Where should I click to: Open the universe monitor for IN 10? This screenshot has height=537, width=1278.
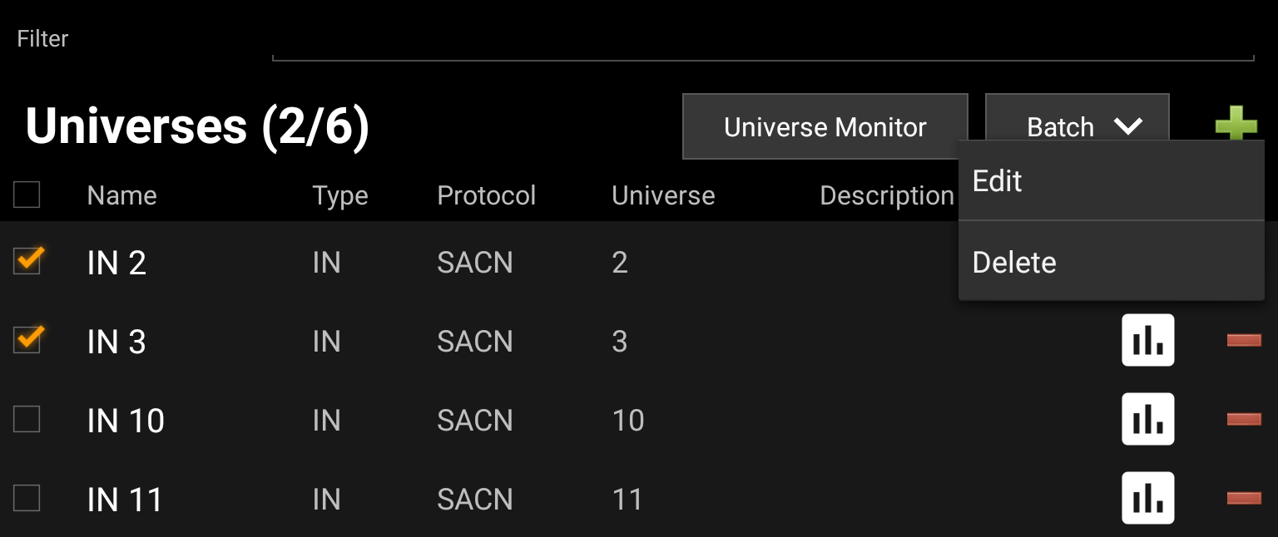pos(1147,419)
